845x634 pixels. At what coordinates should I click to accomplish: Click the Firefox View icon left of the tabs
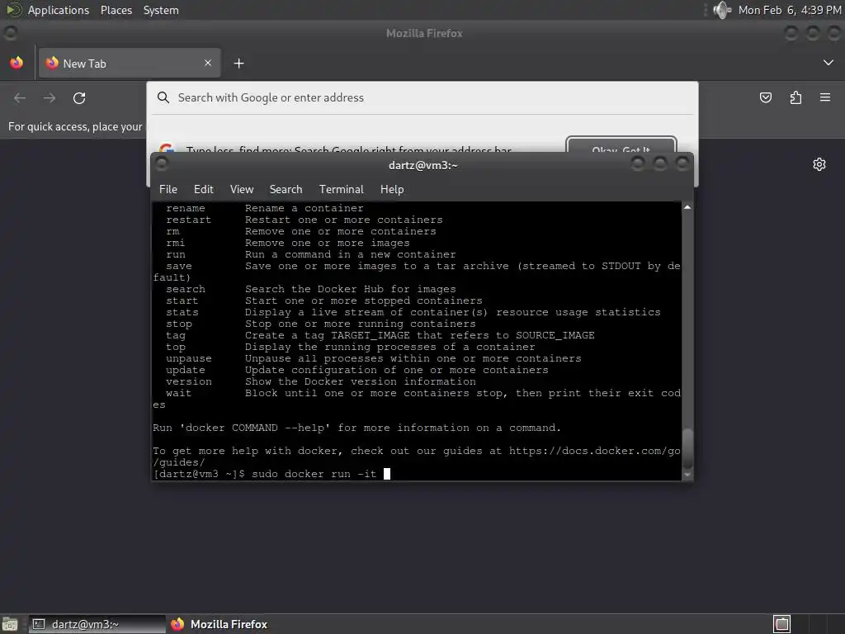17,63
